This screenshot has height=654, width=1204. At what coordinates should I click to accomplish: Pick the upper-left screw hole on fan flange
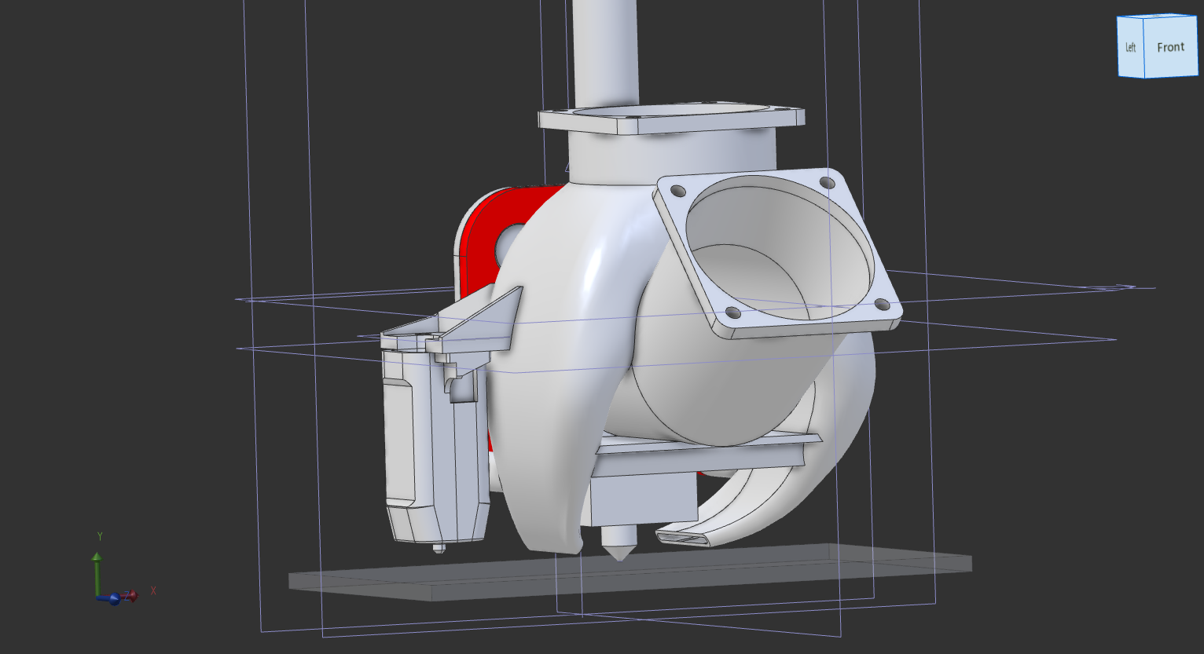pos(675,189)
